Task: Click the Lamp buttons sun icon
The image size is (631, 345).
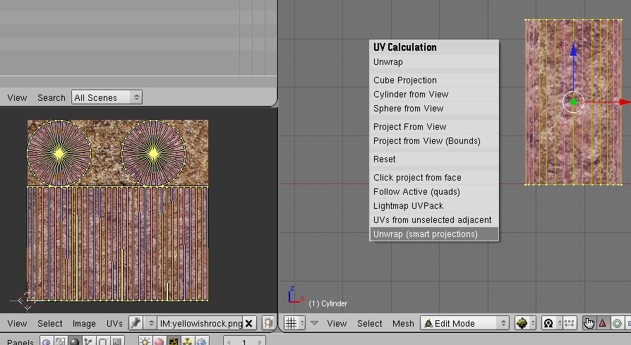Action: pyautogui.click(x=145, y=341)
